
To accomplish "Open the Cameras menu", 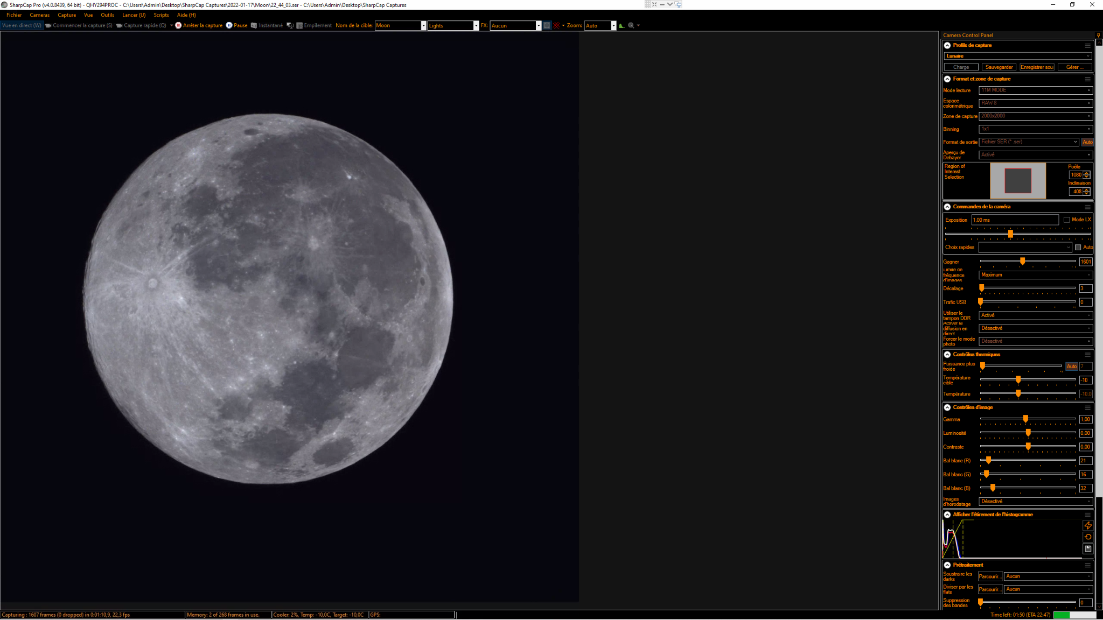I will coord(39,15).
